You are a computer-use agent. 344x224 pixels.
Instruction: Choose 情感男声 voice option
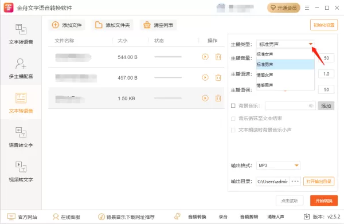[x=285, y=85]
